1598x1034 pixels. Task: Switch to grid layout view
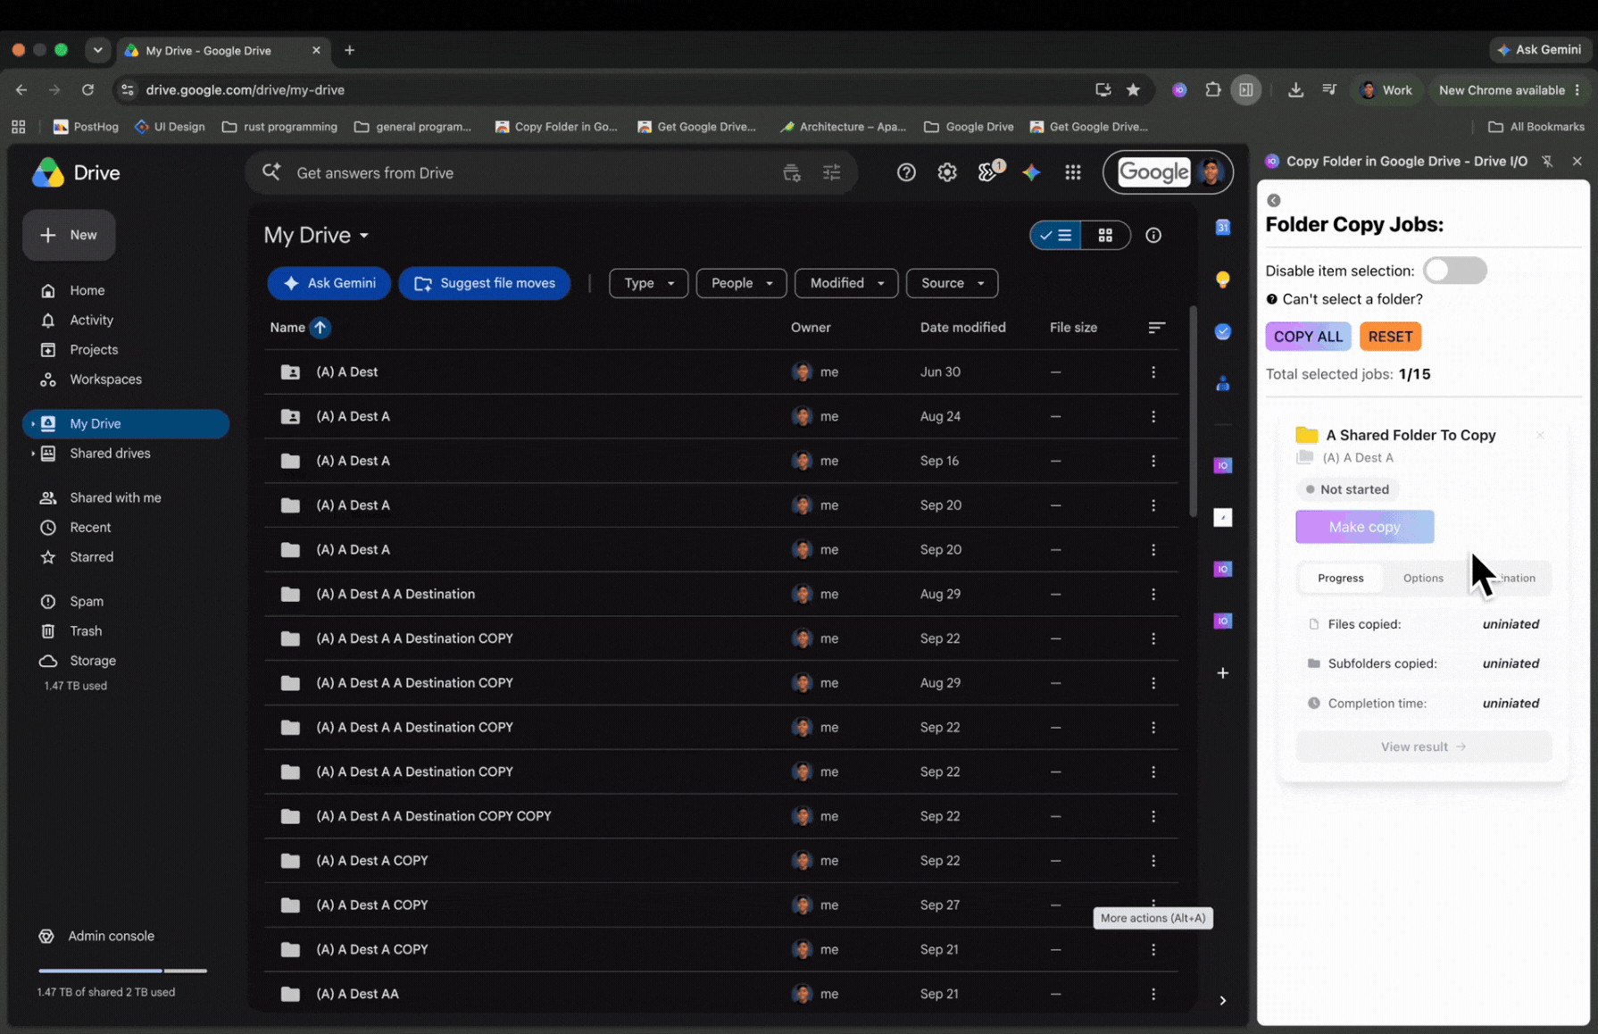click(1105, 235)
